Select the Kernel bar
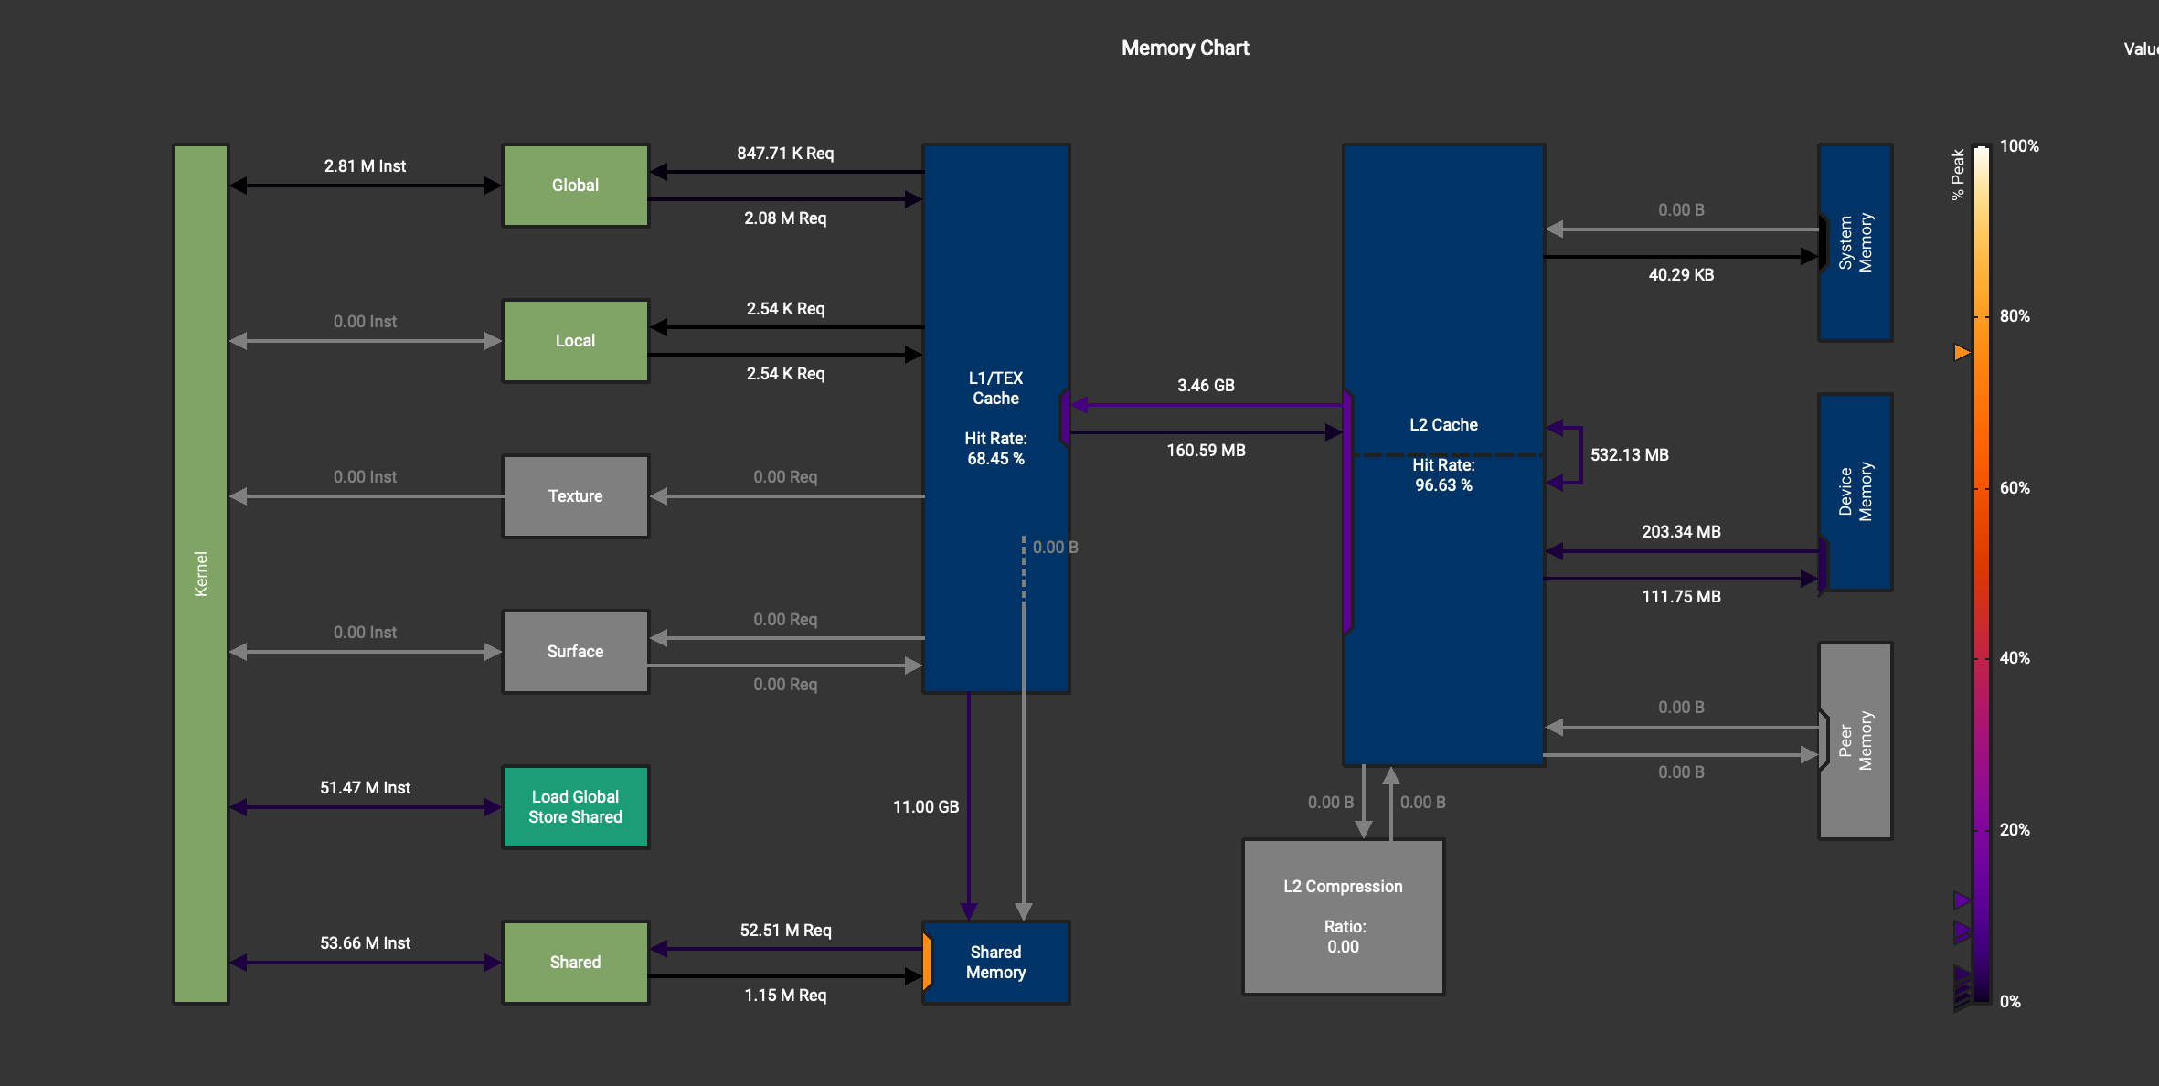 pos(201,574)
